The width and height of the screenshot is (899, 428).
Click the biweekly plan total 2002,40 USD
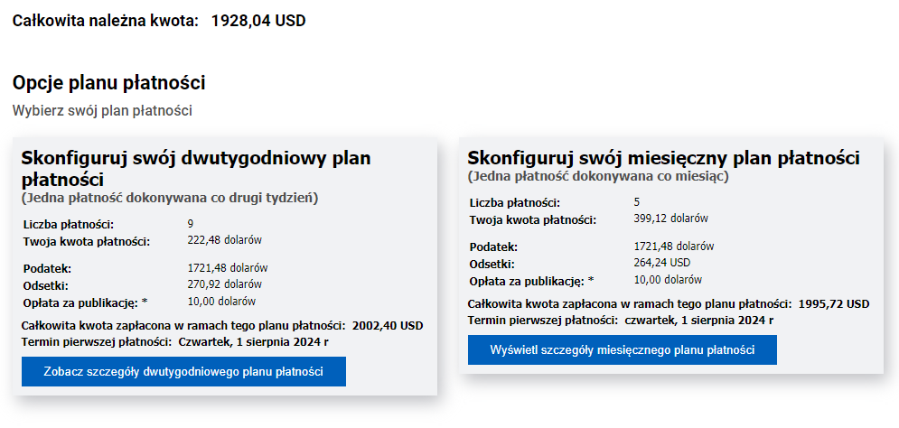tap(388, 326)
